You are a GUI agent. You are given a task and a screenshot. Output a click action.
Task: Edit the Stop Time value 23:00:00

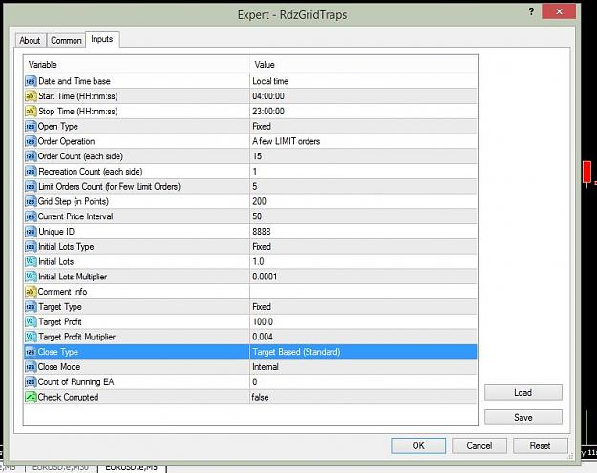point(363,112)
